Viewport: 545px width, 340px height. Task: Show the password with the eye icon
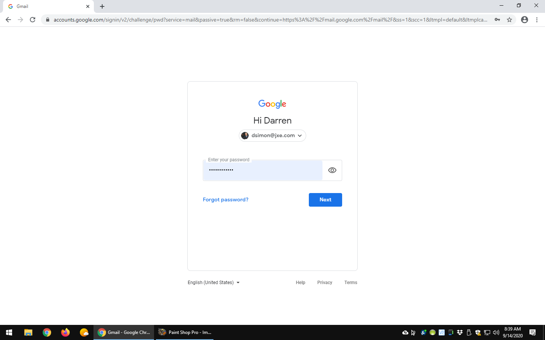332,170
